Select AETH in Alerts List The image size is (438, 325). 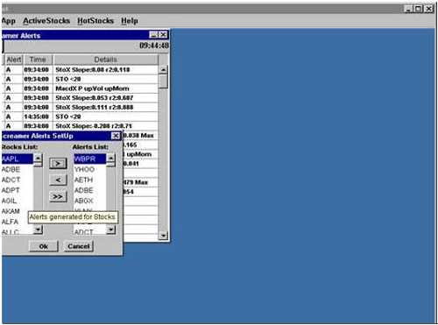pos(90,180)
